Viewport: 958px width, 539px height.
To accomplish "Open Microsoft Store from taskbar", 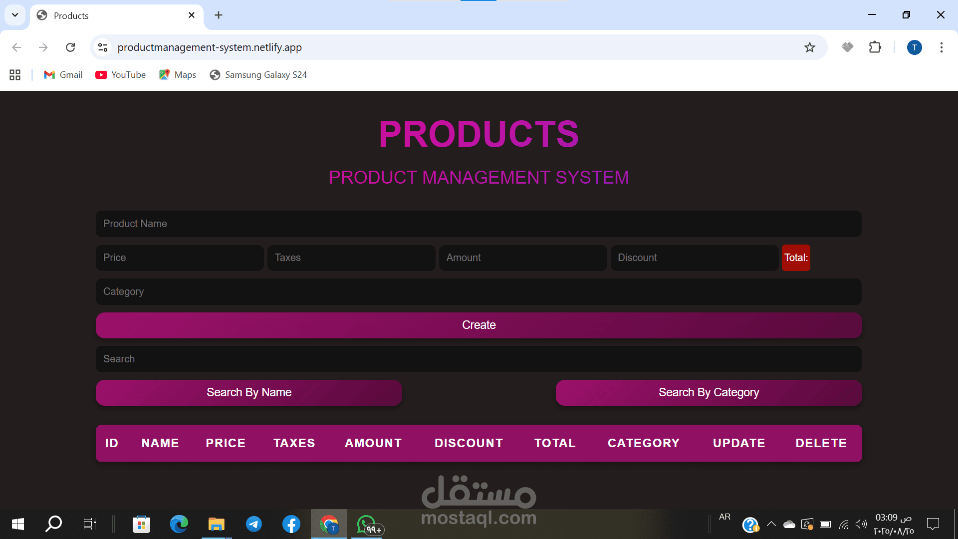I will click(141, 524).
